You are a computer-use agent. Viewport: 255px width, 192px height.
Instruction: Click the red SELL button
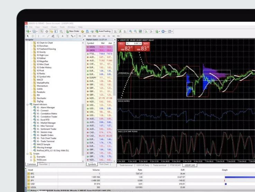click(121, 44)
